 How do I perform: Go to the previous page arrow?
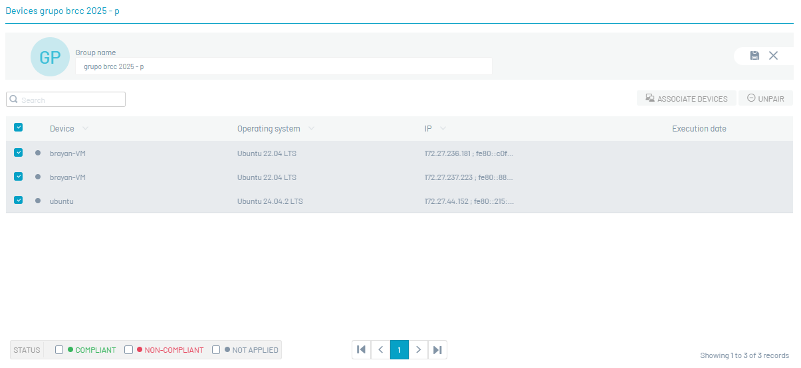[x=380, y=349]
